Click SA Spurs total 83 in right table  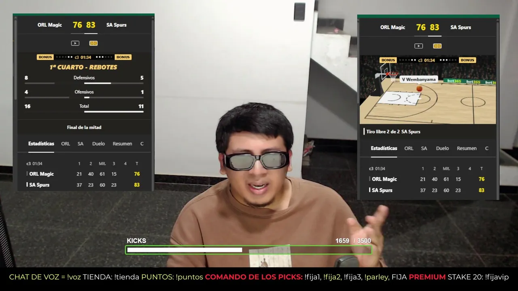[x=481, y=190]
